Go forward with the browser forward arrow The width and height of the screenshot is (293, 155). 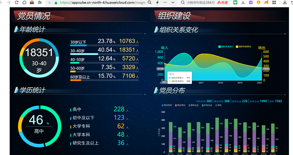pos(9,2)
